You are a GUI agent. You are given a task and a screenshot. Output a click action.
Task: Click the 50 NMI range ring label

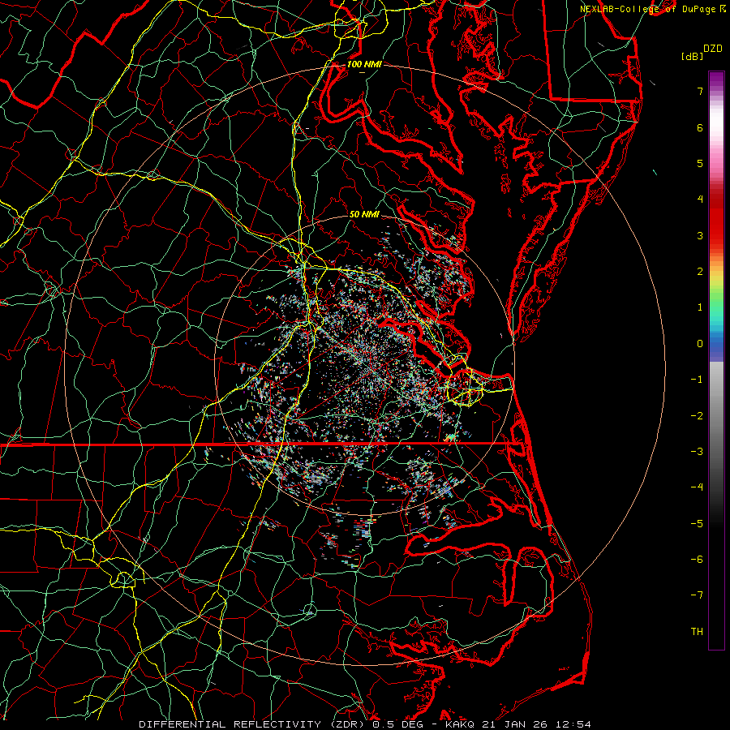click(x=364, y=215)
